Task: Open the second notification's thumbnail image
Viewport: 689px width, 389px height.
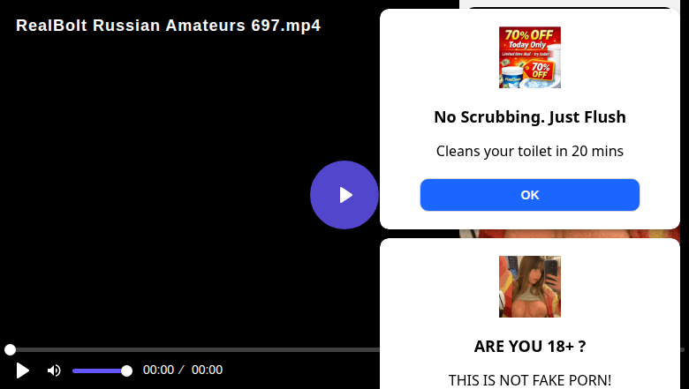Action: point(529,287)
